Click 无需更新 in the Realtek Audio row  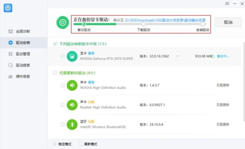pos(223,105)
